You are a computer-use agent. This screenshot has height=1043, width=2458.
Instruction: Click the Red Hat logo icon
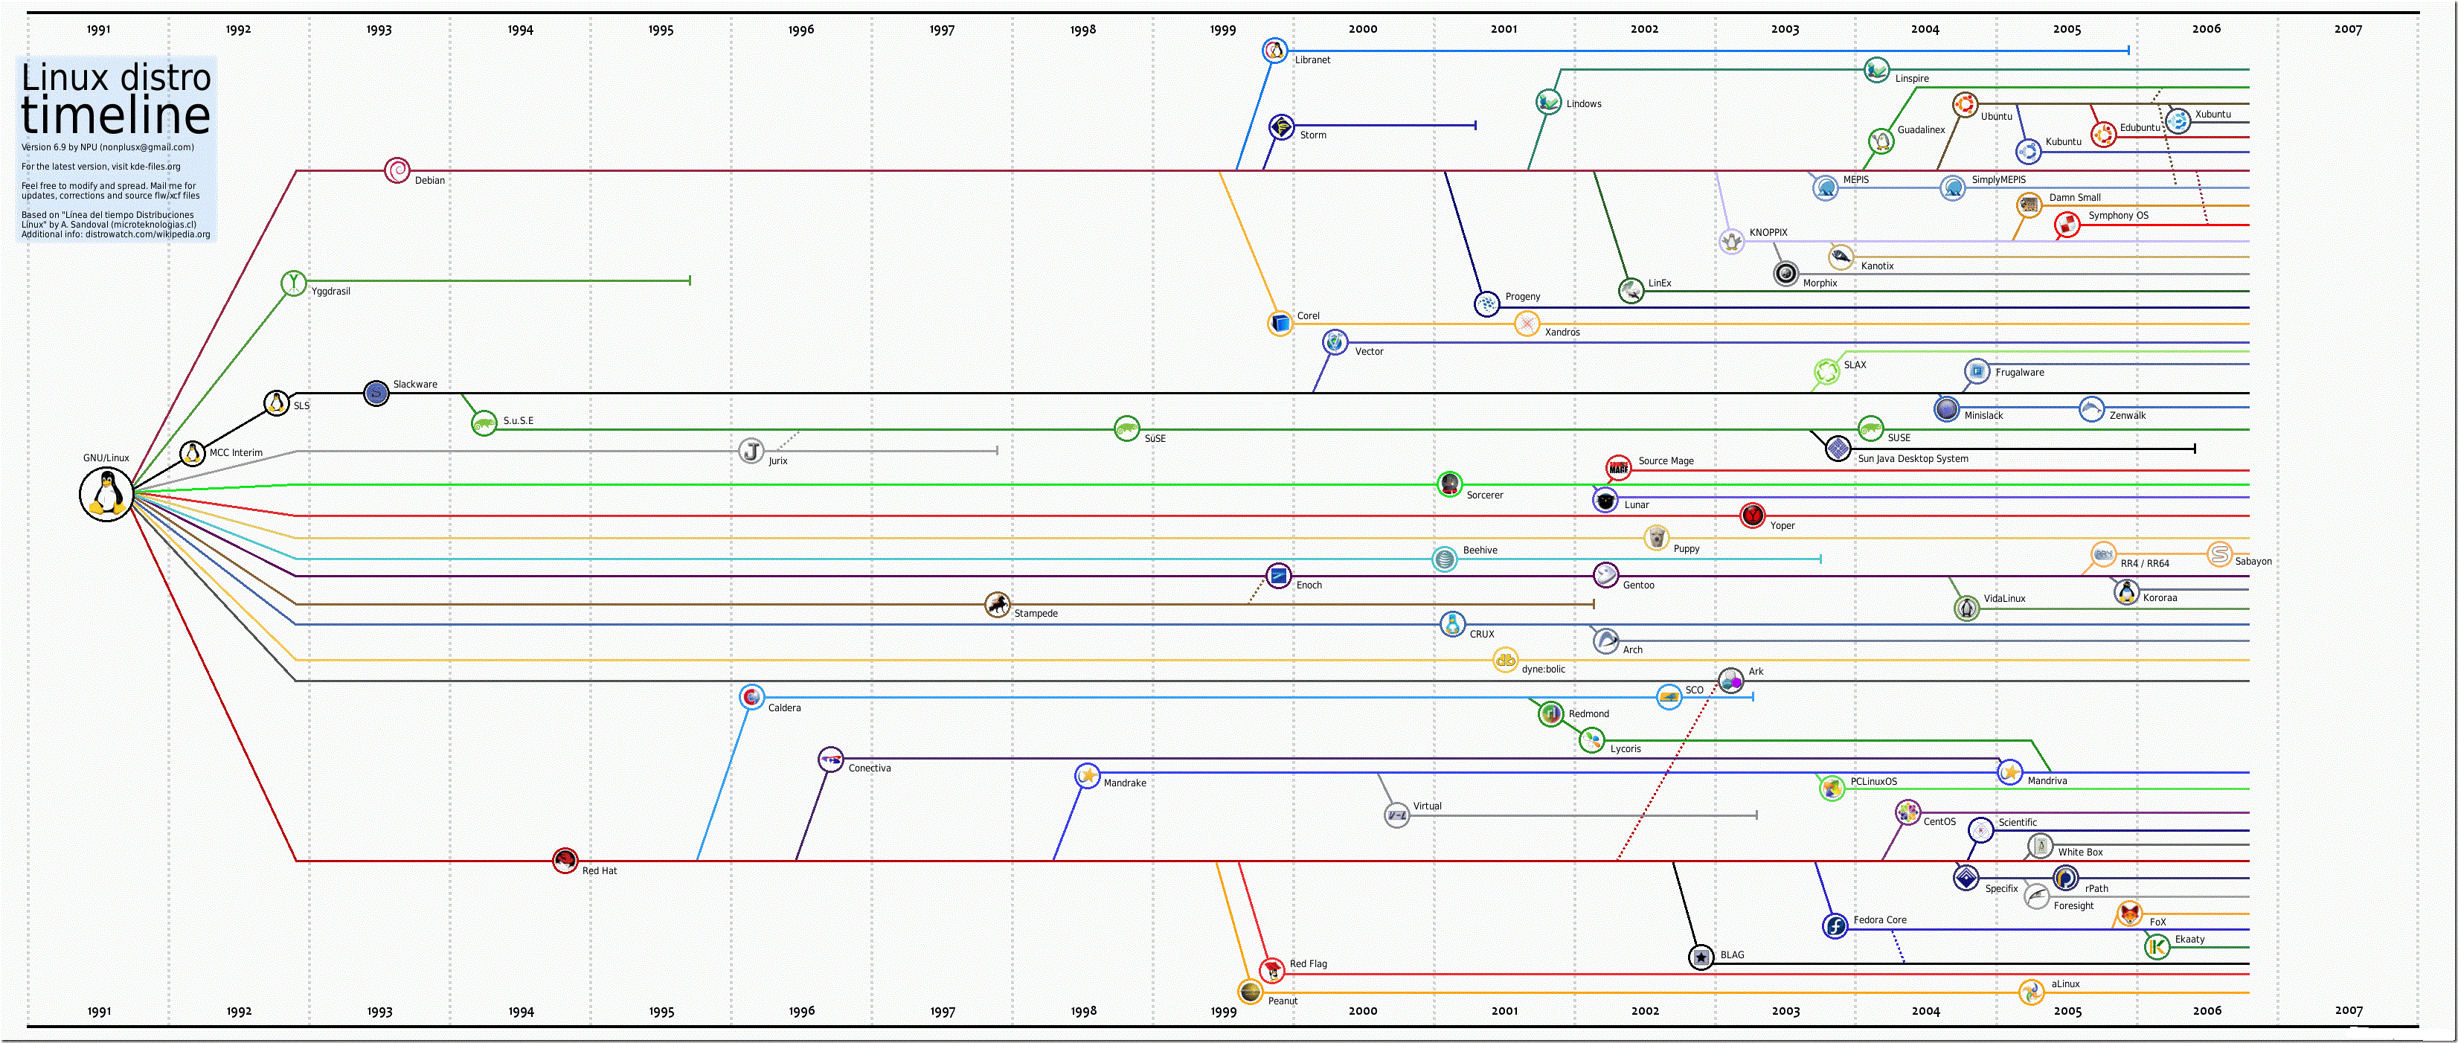[565, 861]
